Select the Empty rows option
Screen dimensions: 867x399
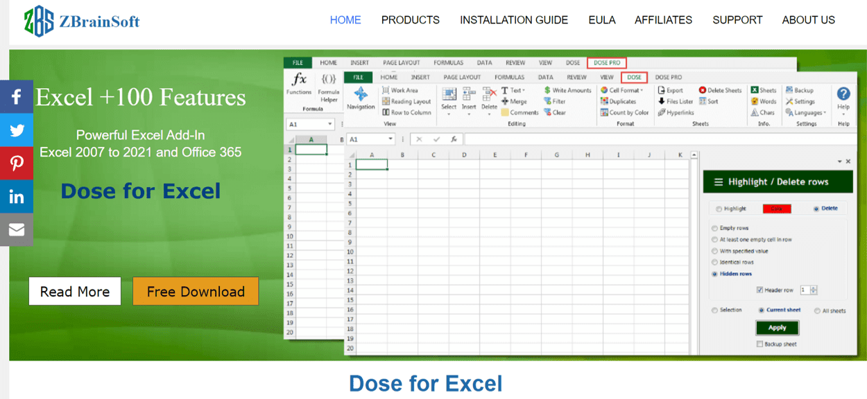(714, 228)
